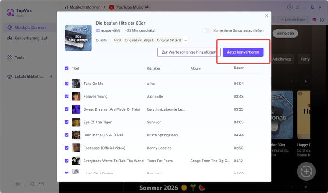This screenshot has height=193, width=328.
Task: Uncheck Everybody Wants To Rule The World checkbox
Action: tap(67, 161)
